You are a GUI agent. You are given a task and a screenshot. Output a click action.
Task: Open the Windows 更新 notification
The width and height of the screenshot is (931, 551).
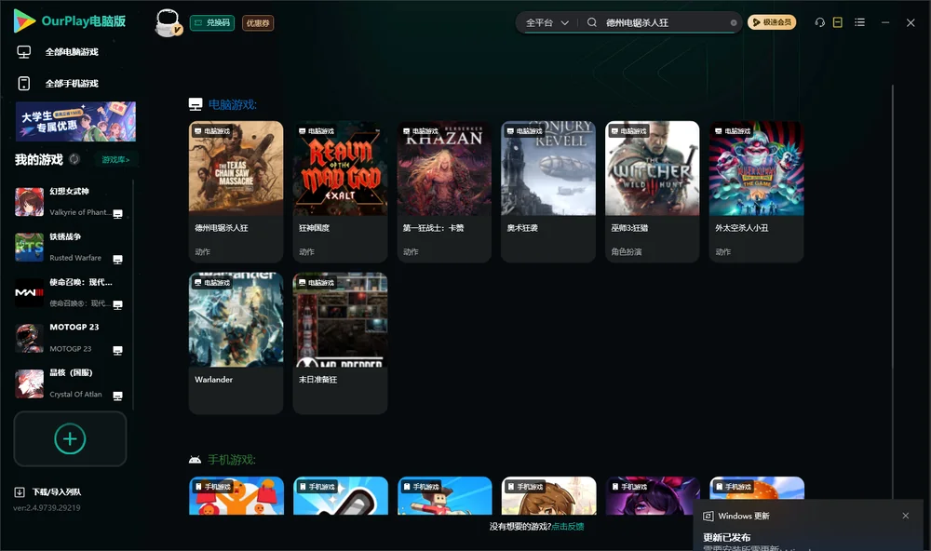(x=807, y=526)
